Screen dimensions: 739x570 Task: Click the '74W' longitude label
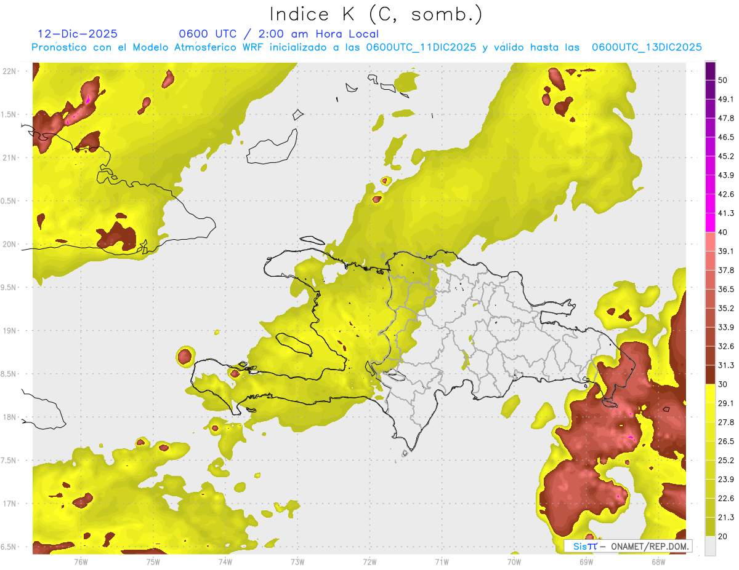(225, 561)
